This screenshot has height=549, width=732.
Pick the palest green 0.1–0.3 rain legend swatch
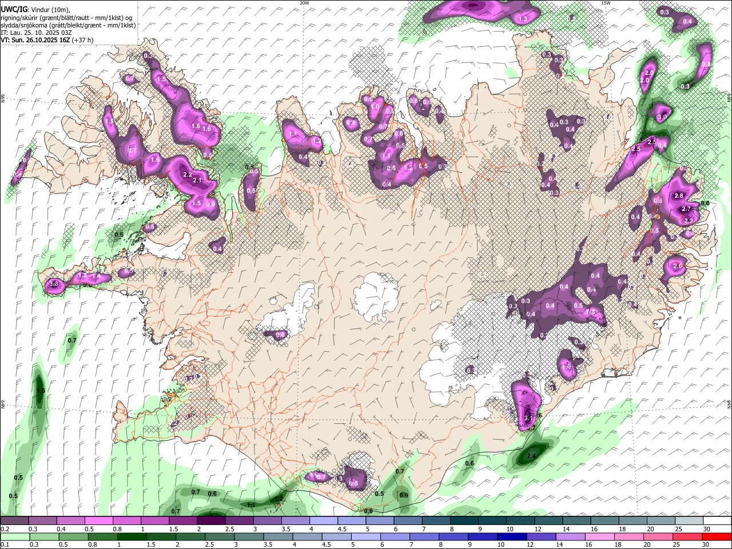pyautogui.click(x=14, y=536)
